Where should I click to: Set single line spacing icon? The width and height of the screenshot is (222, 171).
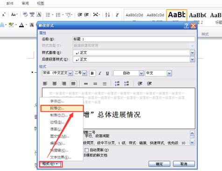[x=86, y=84]
